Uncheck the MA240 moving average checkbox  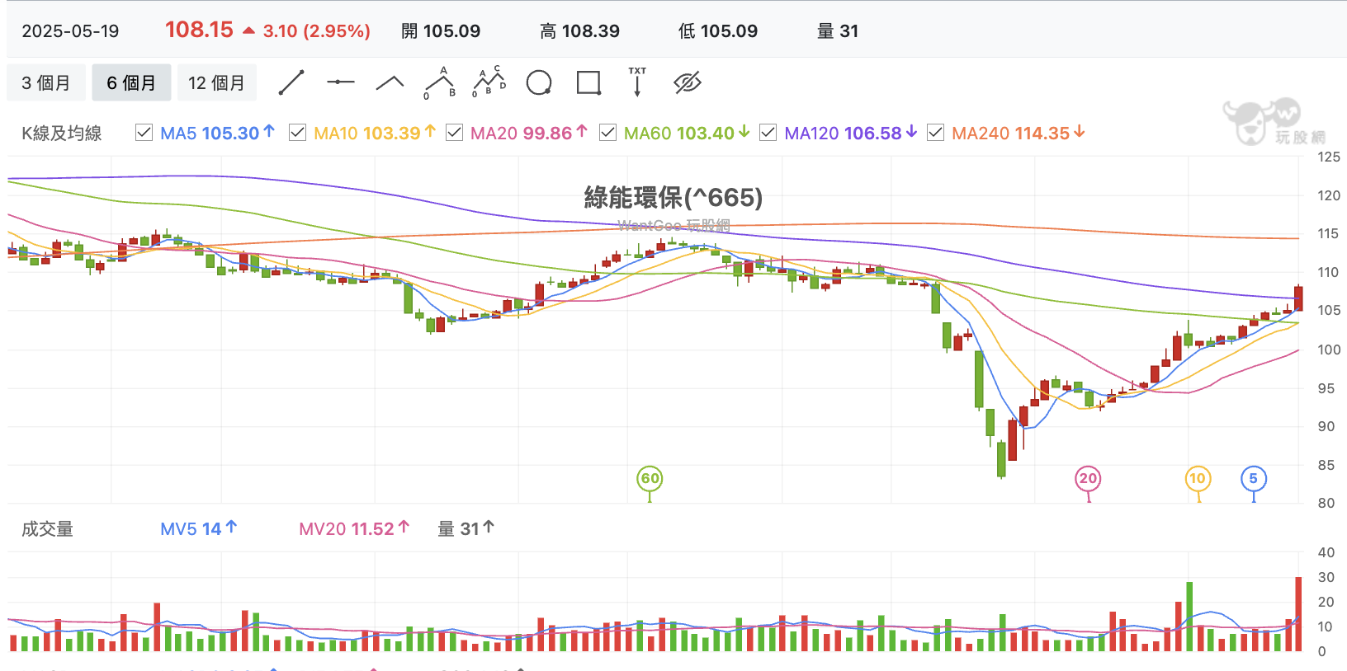(x=935, y=133)
